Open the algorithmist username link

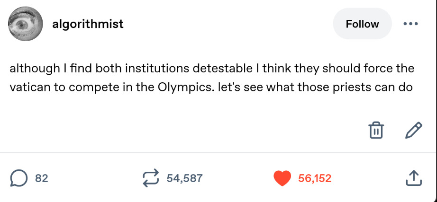[x=88, y=24]
